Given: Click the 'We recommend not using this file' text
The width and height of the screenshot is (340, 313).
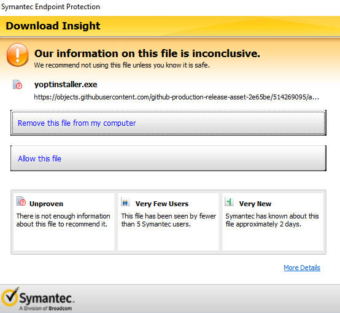Looking at the screenshot, I should click(122, 65).
